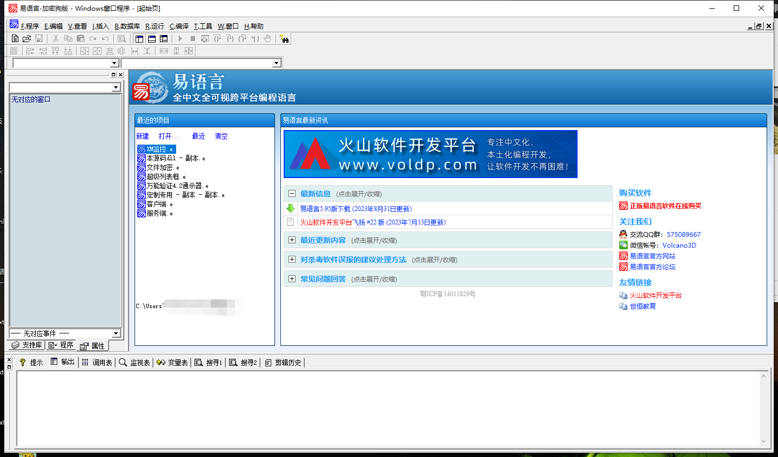Open the properties panel component dropdown
The width and height of the screenshot is (778, 457).
point(116,87)
